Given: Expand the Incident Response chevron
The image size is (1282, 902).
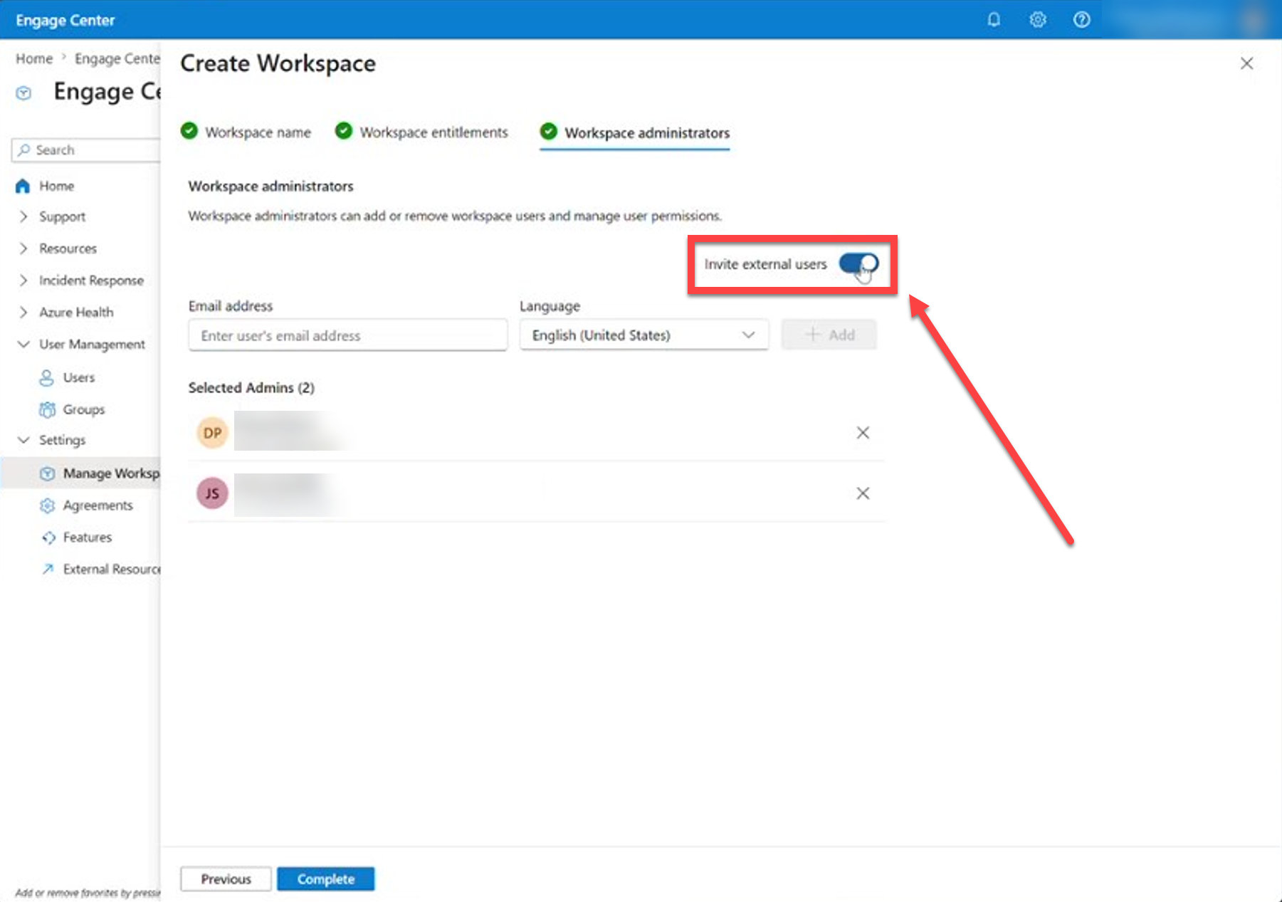Looking at the screenshot, I should click(23, 280).
